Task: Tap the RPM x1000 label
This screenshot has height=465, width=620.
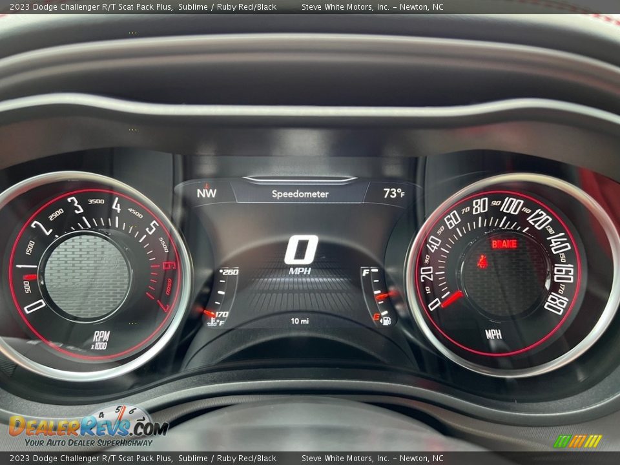Action: click(101, 340)
